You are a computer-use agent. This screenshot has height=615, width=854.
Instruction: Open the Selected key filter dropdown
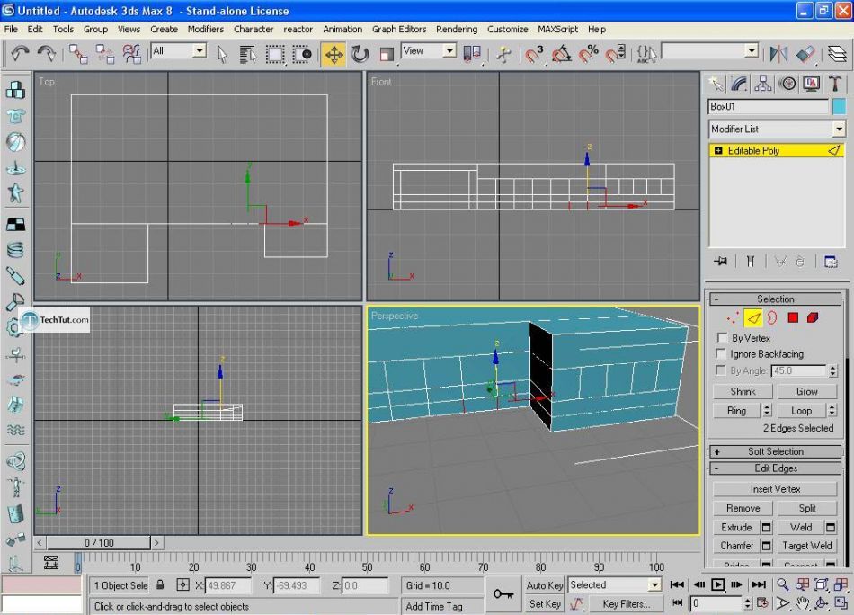[x=614, y=585]
